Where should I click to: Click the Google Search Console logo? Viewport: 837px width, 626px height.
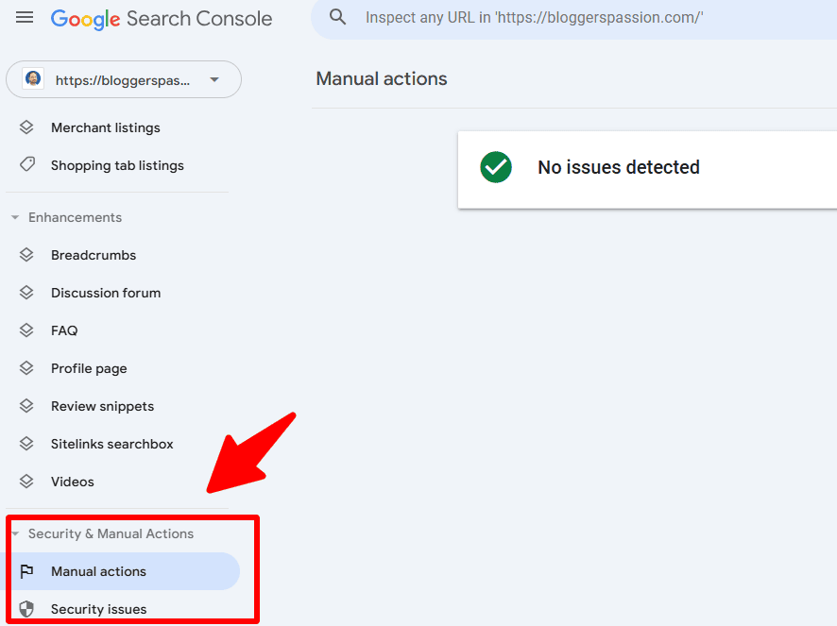click(161, 18)
